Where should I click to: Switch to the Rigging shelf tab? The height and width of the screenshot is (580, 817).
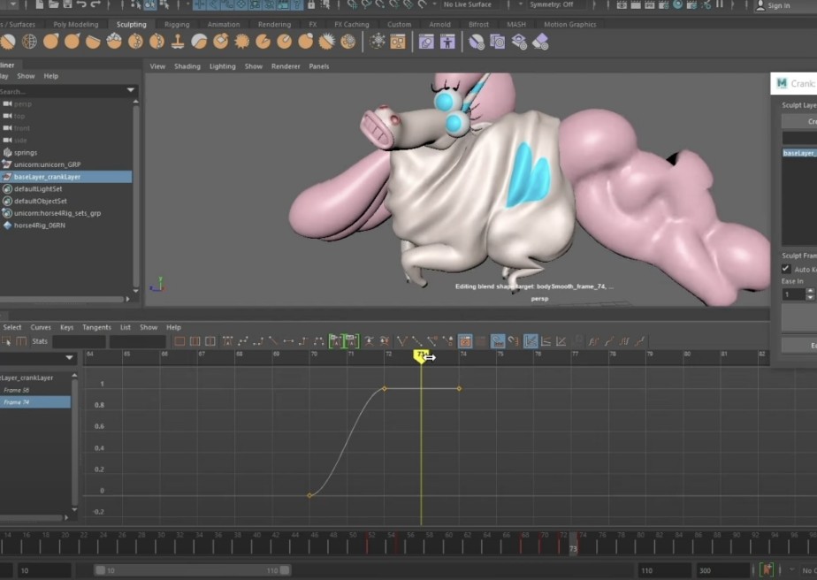[176, 25]
